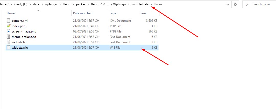Go to flacio_v1.0.0_by_Wpbingo folder breadcrumb
Viewport: 276px width, 109px height.
[x=108, y=4]
